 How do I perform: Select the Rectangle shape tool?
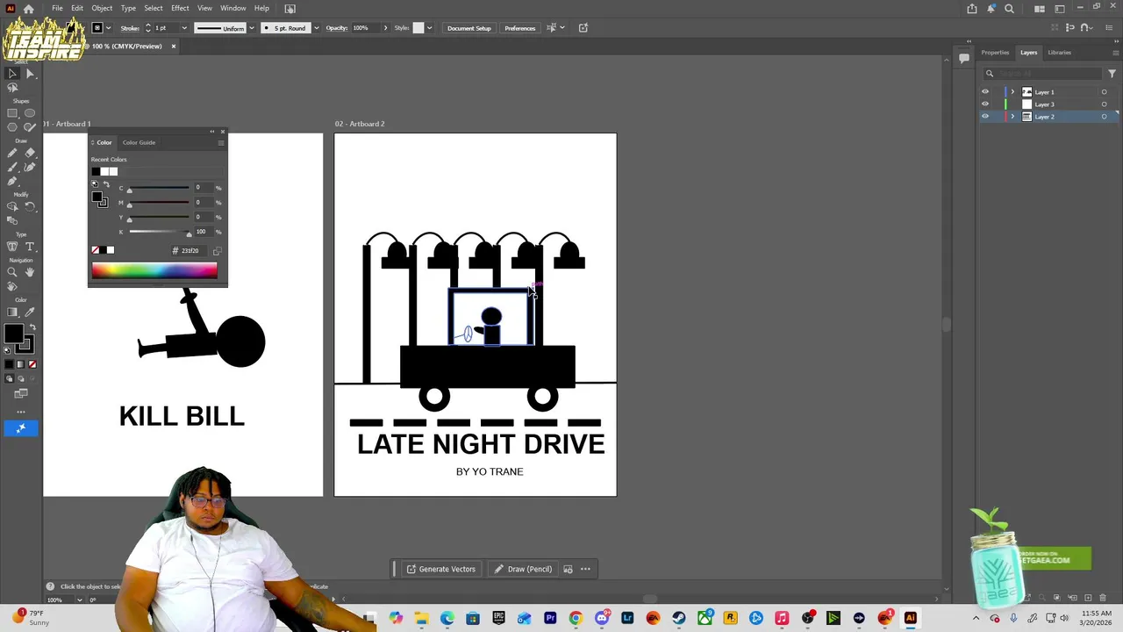coord(12,113)
